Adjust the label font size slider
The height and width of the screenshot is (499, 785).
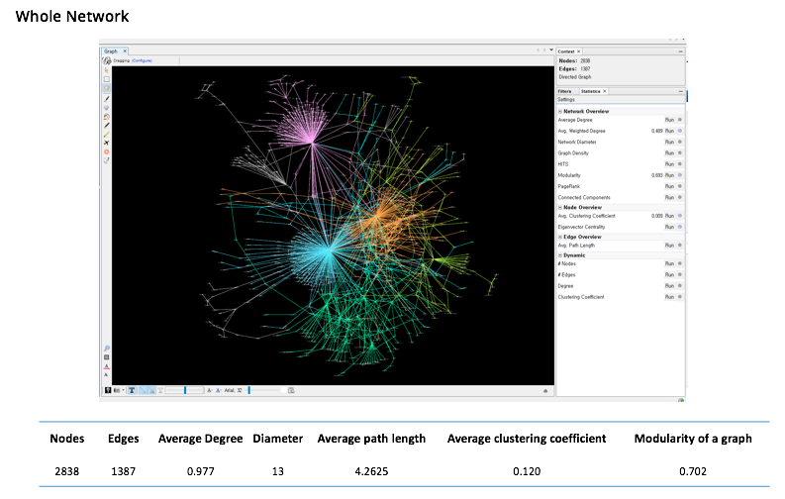click(x=249, y=390)
